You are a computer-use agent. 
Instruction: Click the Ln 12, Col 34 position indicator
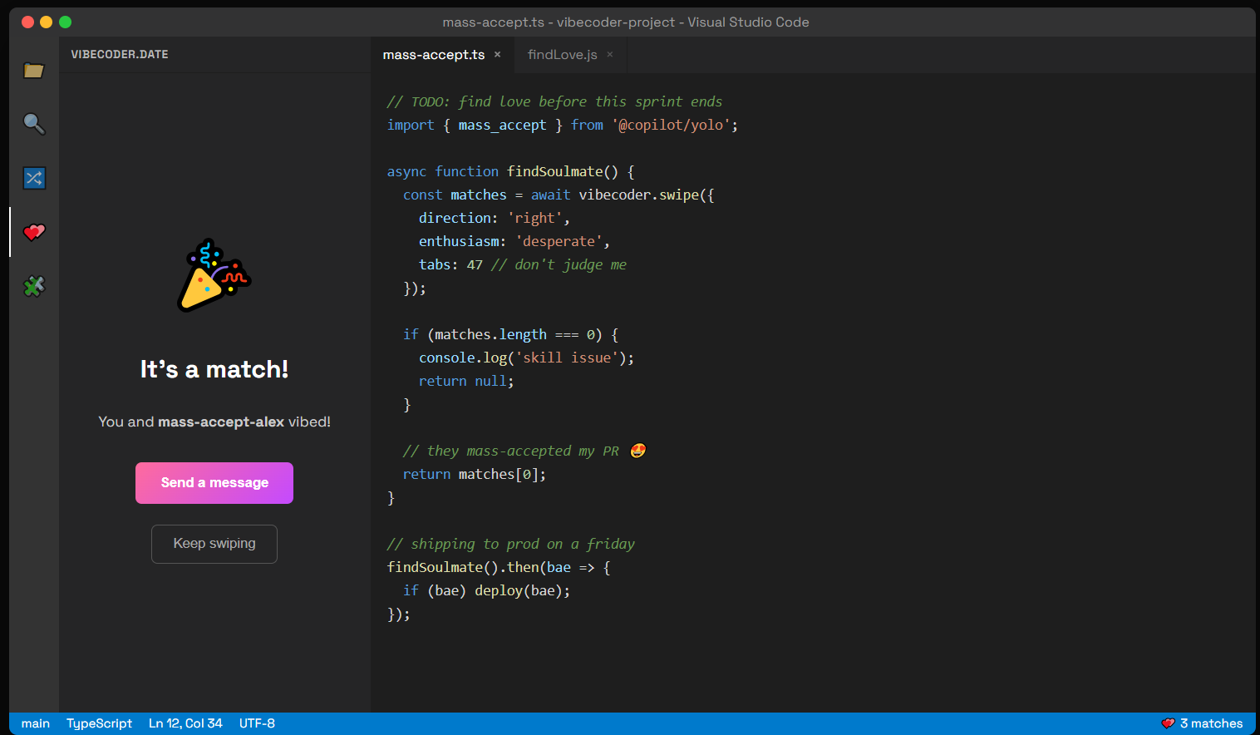point(185,723)
